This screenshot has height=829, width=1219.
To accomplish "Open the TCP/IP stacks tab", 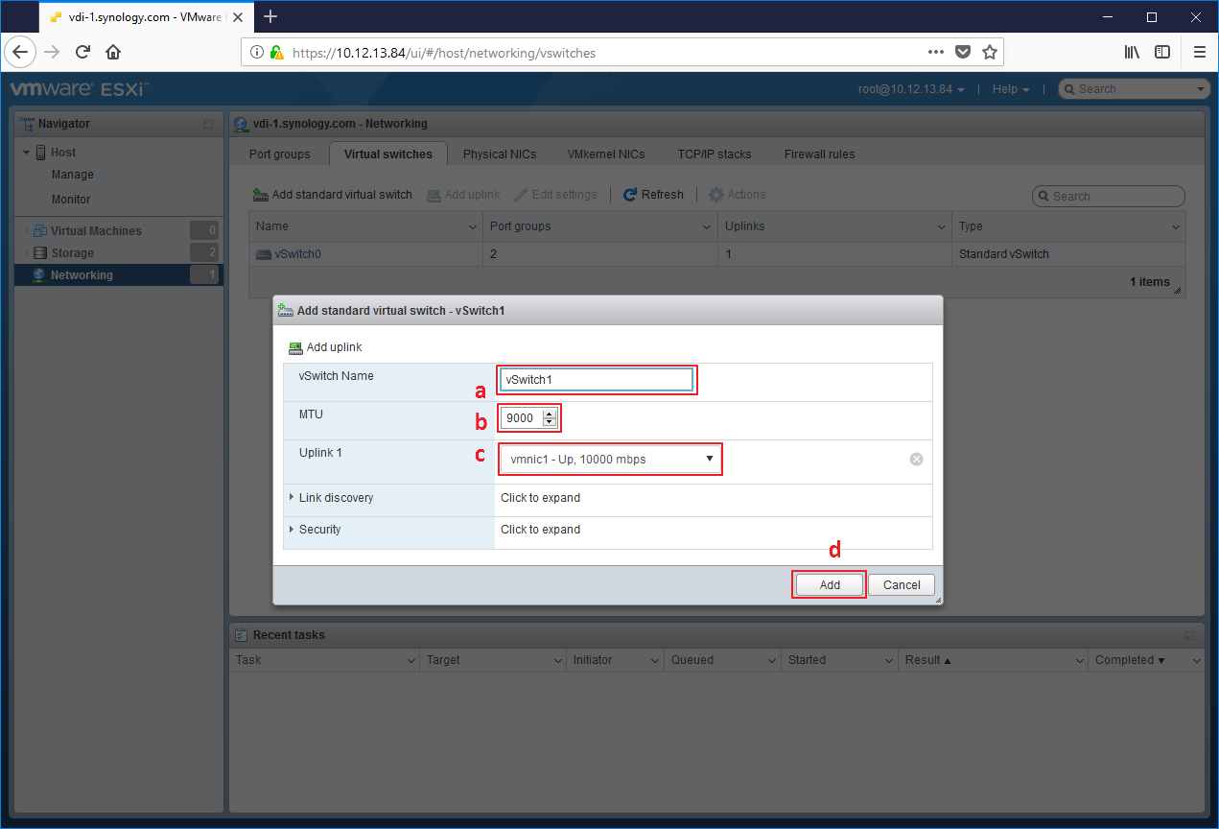I will point(715,154).
